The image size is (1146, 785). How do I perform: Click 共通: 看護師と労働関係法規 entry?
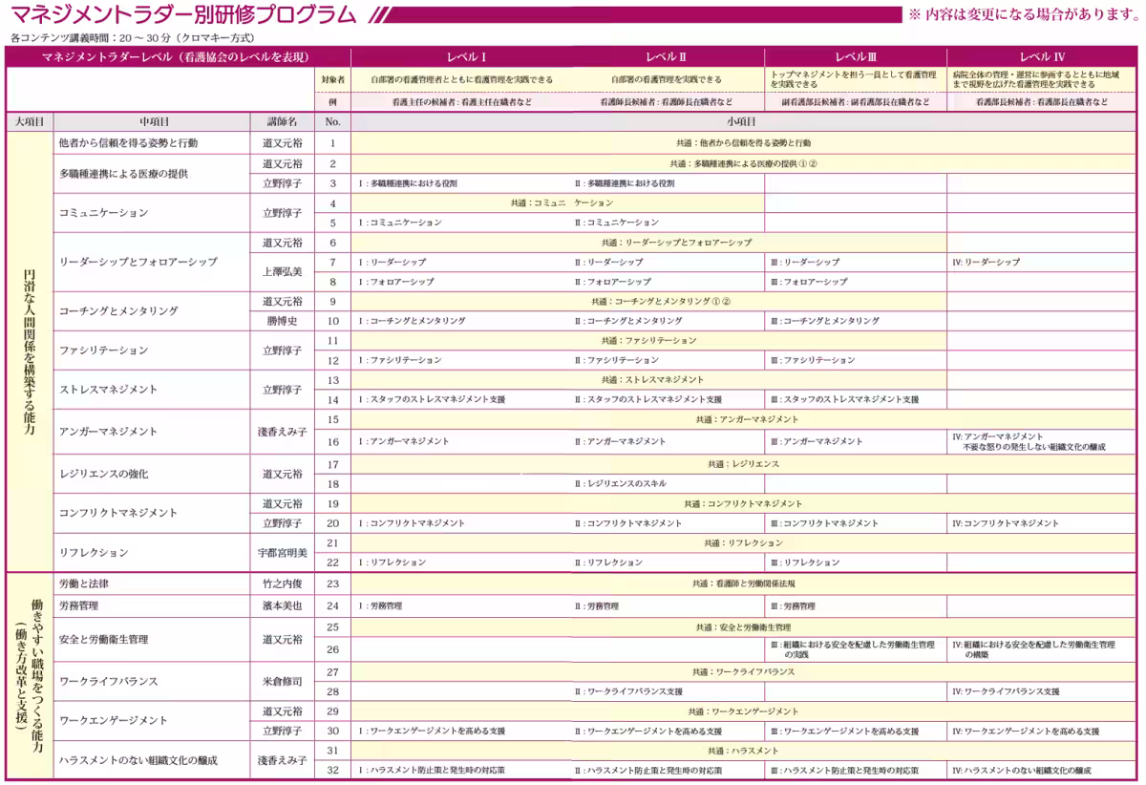coord(743,583)
